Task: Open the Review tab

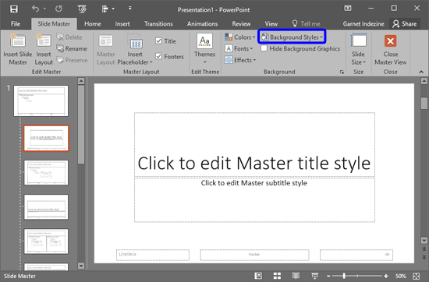Action: pyautogui.click(x=241, y=24)
